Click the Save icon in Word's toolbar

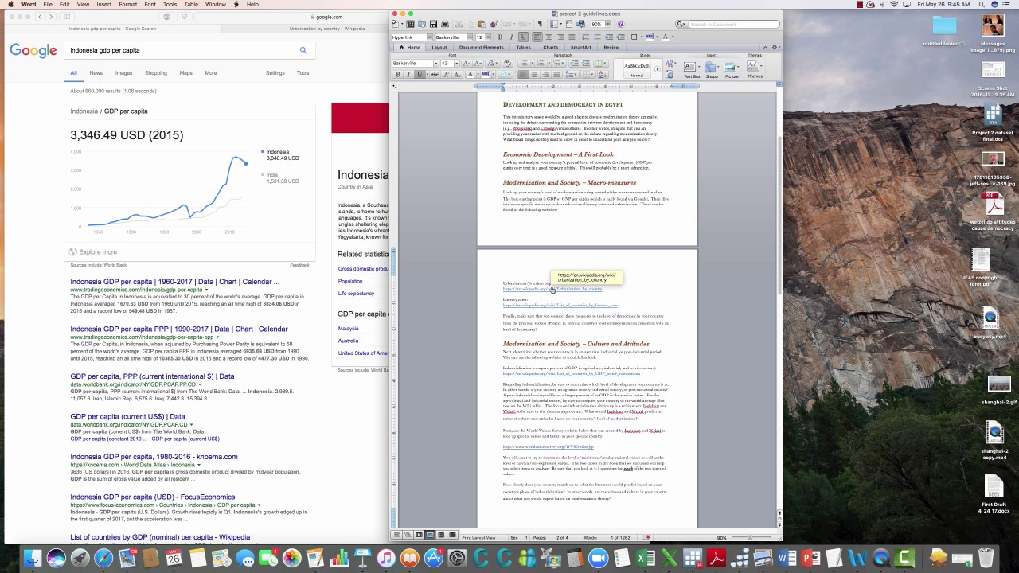tap(433, 24)
